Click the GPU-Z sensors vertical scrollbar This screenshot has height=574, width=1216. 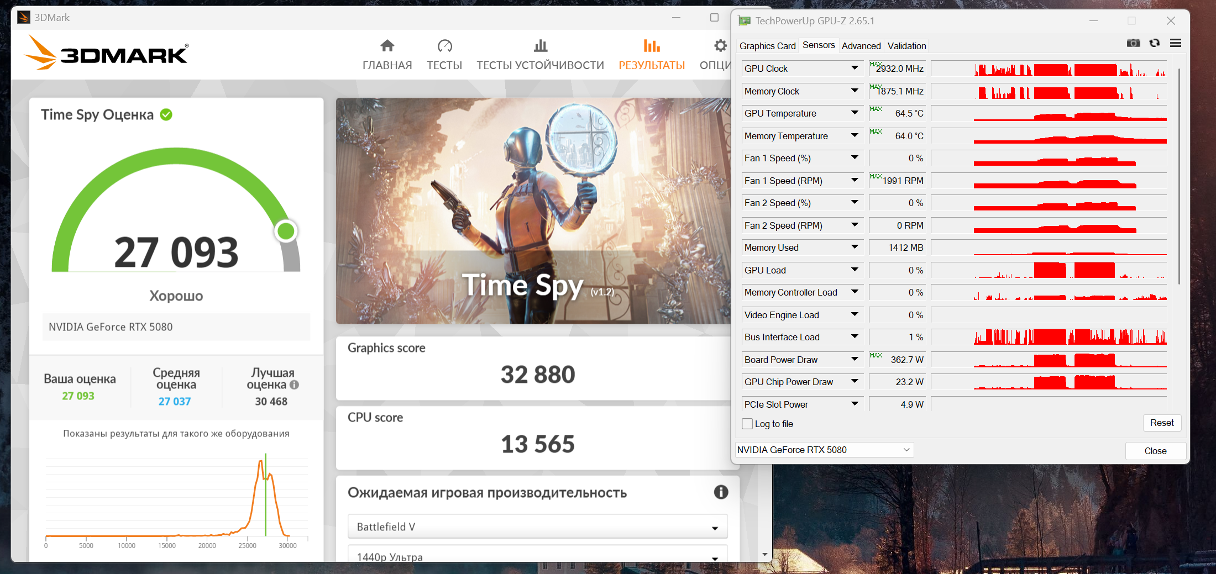click(1179, 176)
